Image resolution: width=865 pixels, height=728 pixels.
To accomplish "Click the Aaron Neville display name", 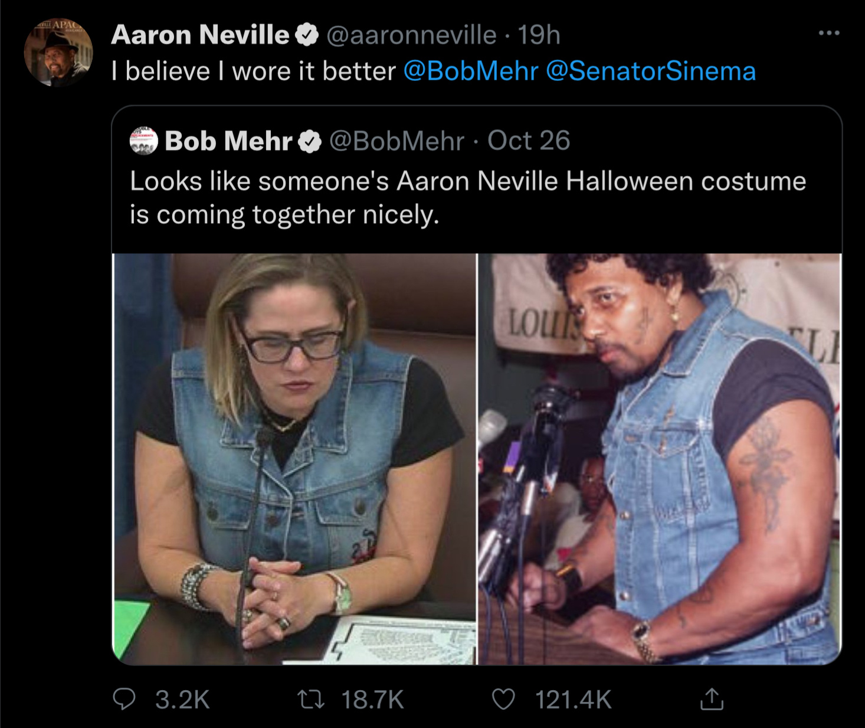I will (x=200, y=35).
